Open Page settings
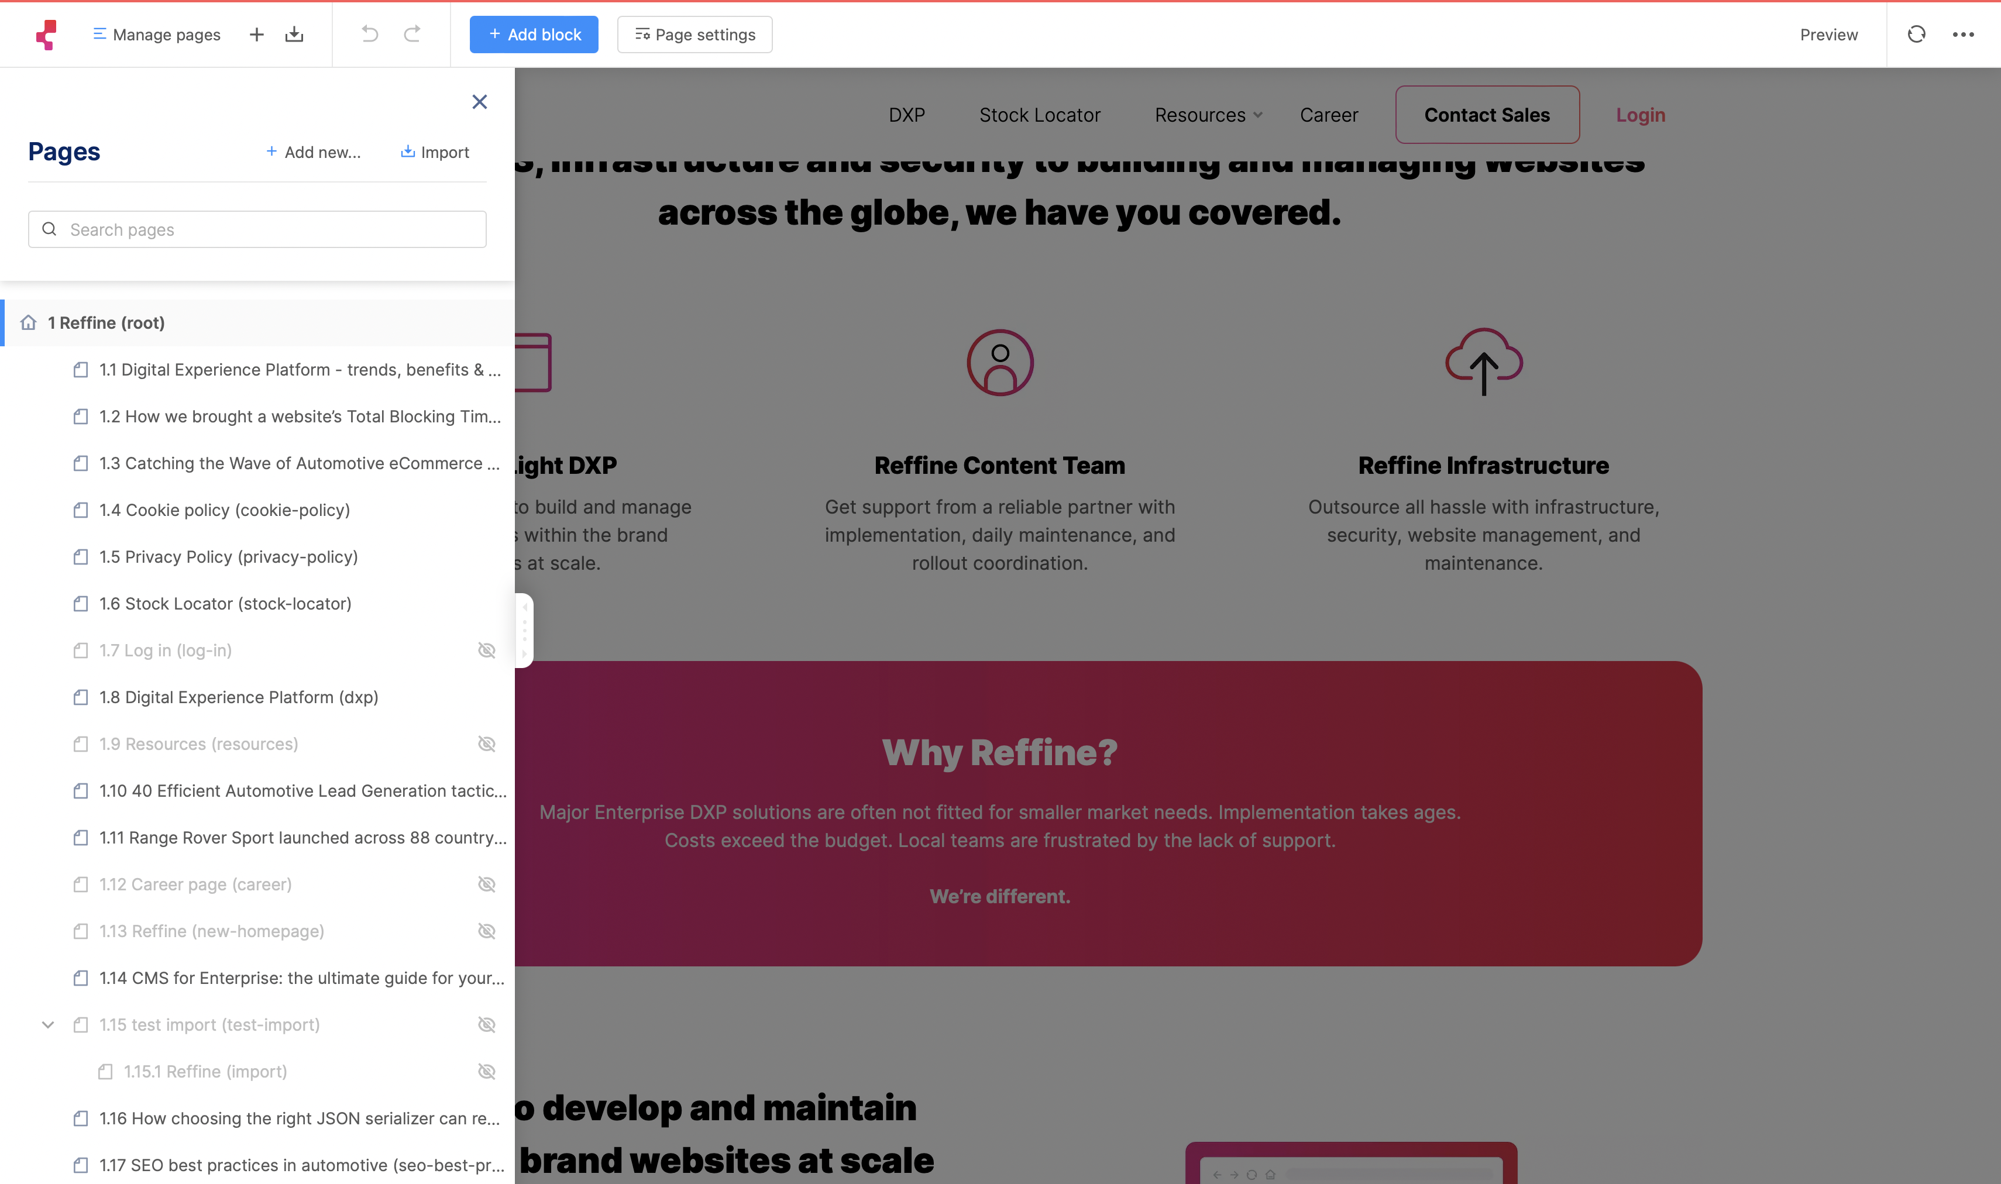 694,35
